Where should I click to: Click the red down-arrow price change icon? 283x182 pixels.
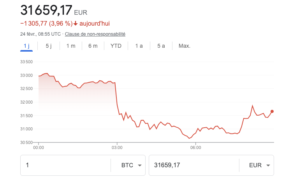(x=76, y=23)
